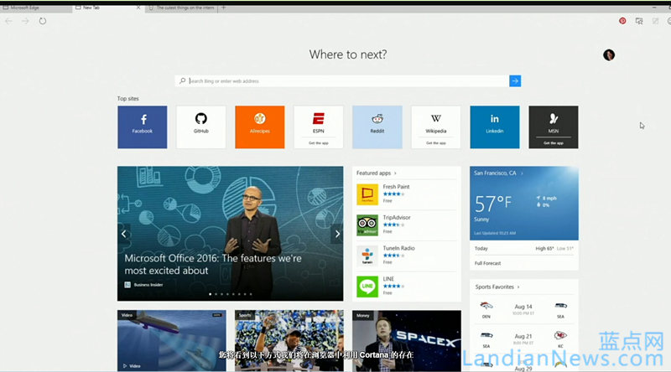
Task: Open the TuneIn Radio app icon
Action: coord(367,256)
